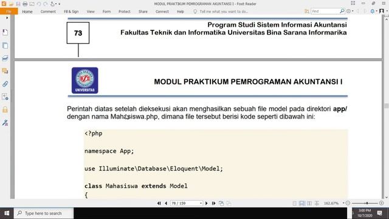Undo last action in quick access toolbar
The width and height of the screenshot is (389, 219).
(x=39, y=4)
